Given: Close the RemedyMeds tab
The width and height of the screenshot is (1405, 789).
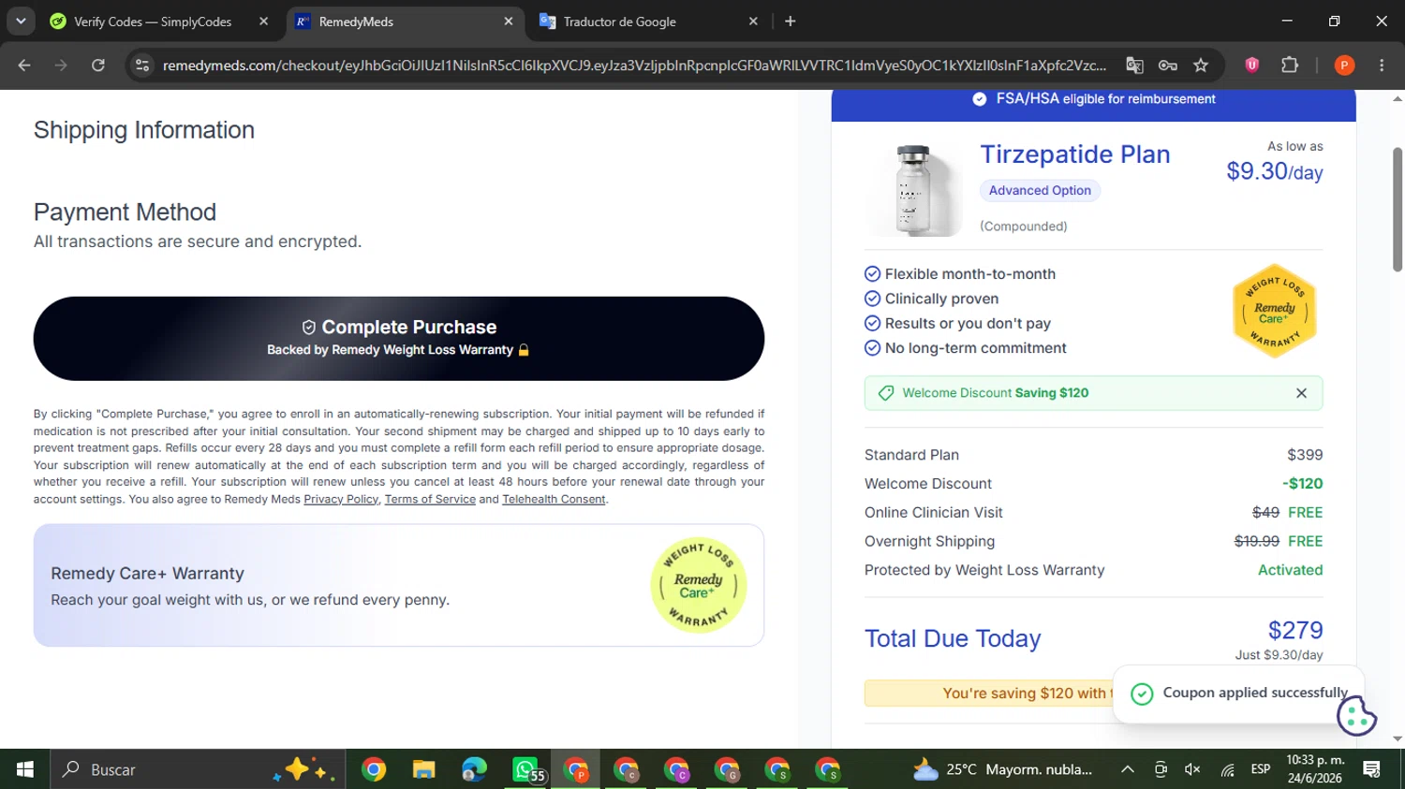Looking at the screenshot, I should (509, 22).
